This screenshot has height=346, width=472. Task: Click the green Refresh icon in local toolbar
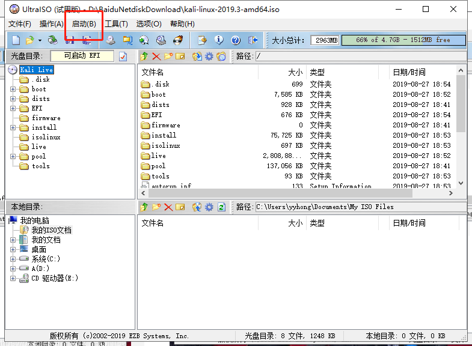(x=221, y=207)
